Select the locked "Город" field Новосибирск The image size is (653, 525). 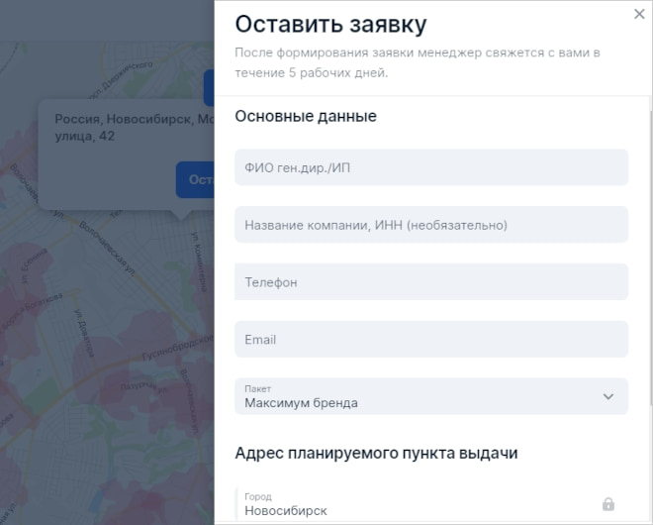pos(431,504)
